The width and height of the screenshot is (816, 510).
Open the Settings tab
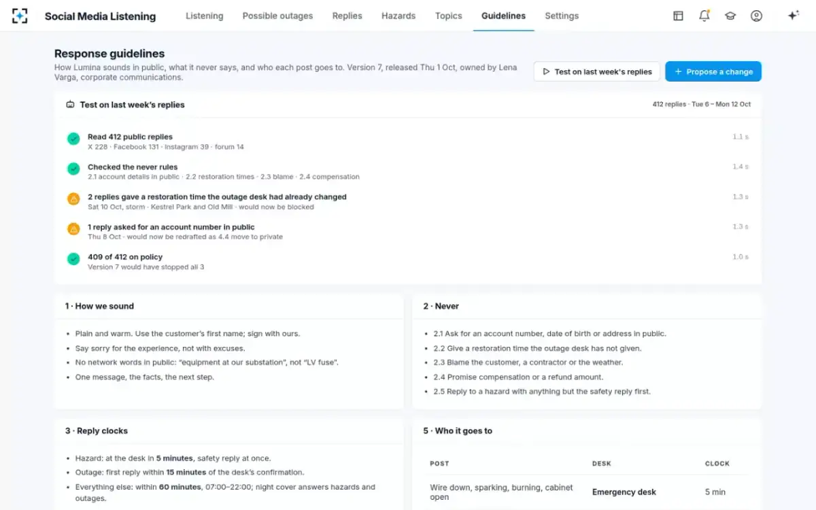pyautogui.click(x=562, y=16)
